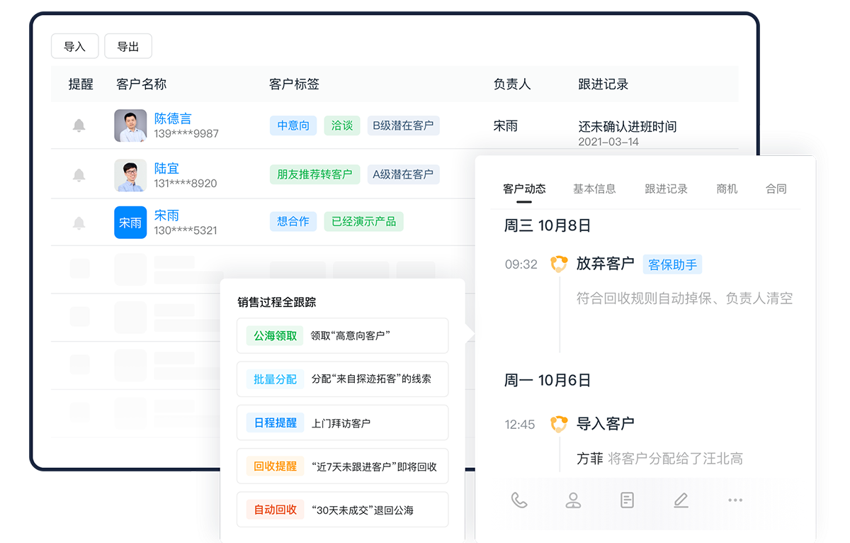Select the 回收提醒 tracking item

(342, 466)
